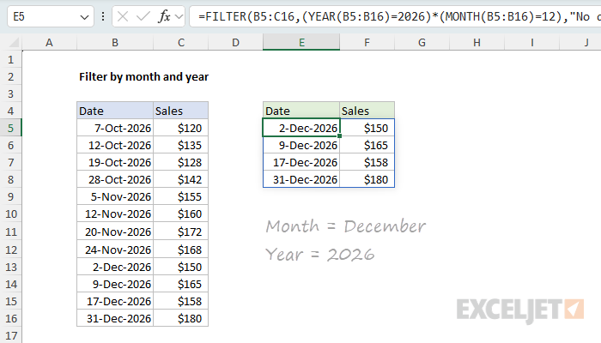Select row 5 header

[10, 128]
